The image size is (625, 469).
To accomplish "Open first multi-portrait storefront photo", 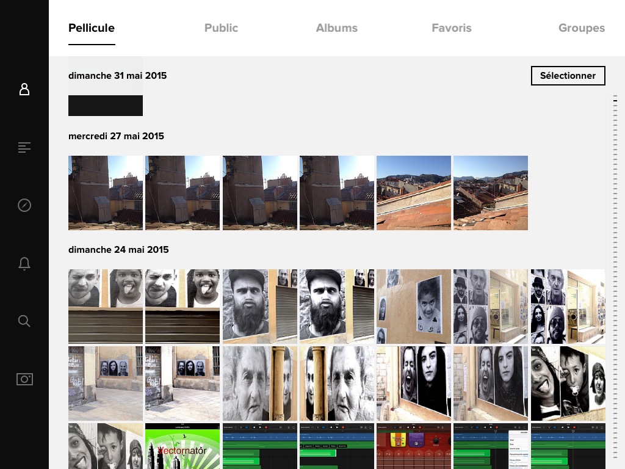I will [x=491, y=307].
